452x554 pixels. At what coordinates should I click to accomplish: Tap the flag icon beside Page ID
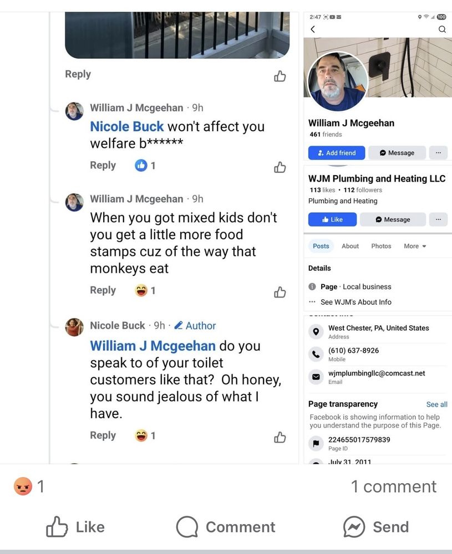[x=316, y=443]
